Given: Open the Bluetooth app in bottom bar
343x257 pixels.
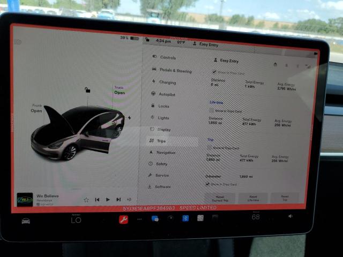Looking at the screenshot, I should tap(185, 218).
